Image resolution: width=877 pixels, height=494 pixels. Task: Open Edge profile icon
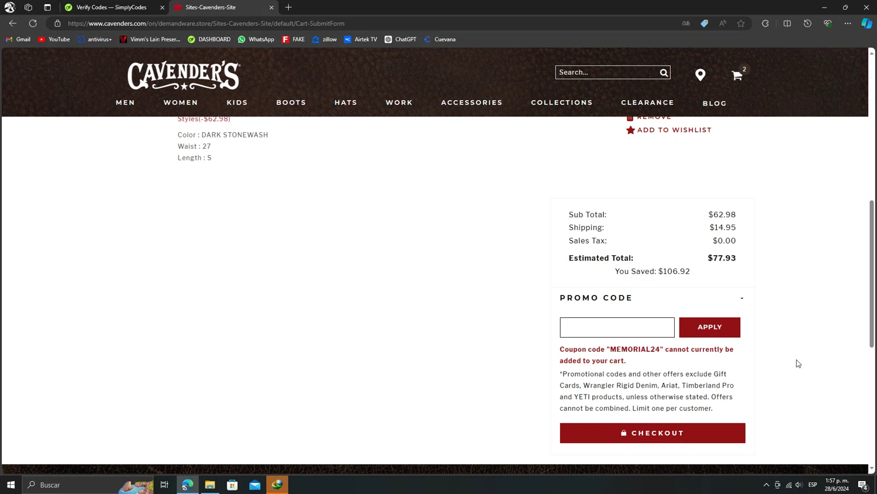pos(10,8)
